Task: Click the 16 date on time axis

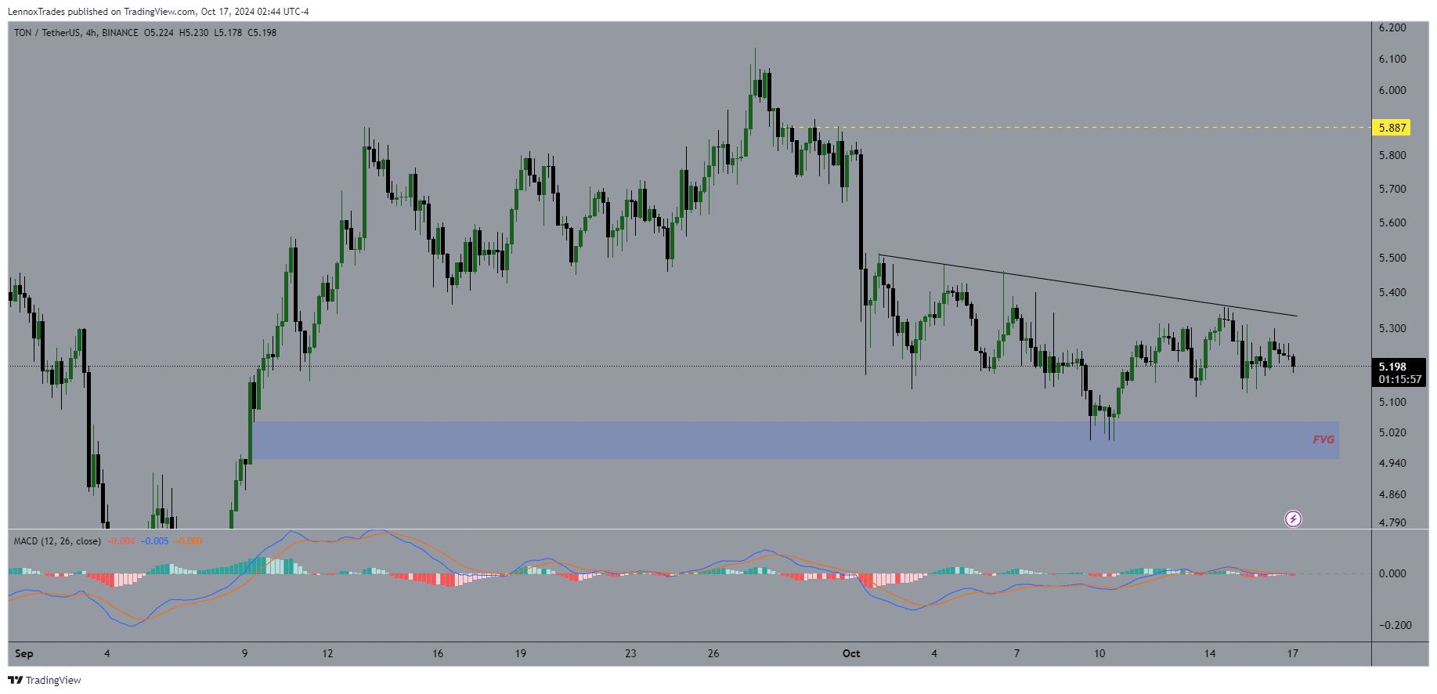Action: pyautogui.click(x=438, y=653)
